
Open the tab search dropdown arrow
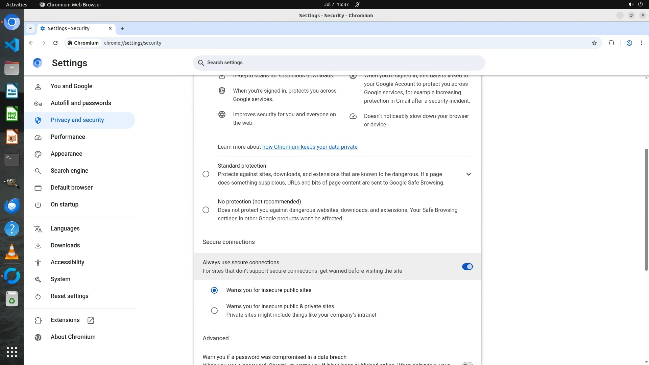click(x=30, y=28)
